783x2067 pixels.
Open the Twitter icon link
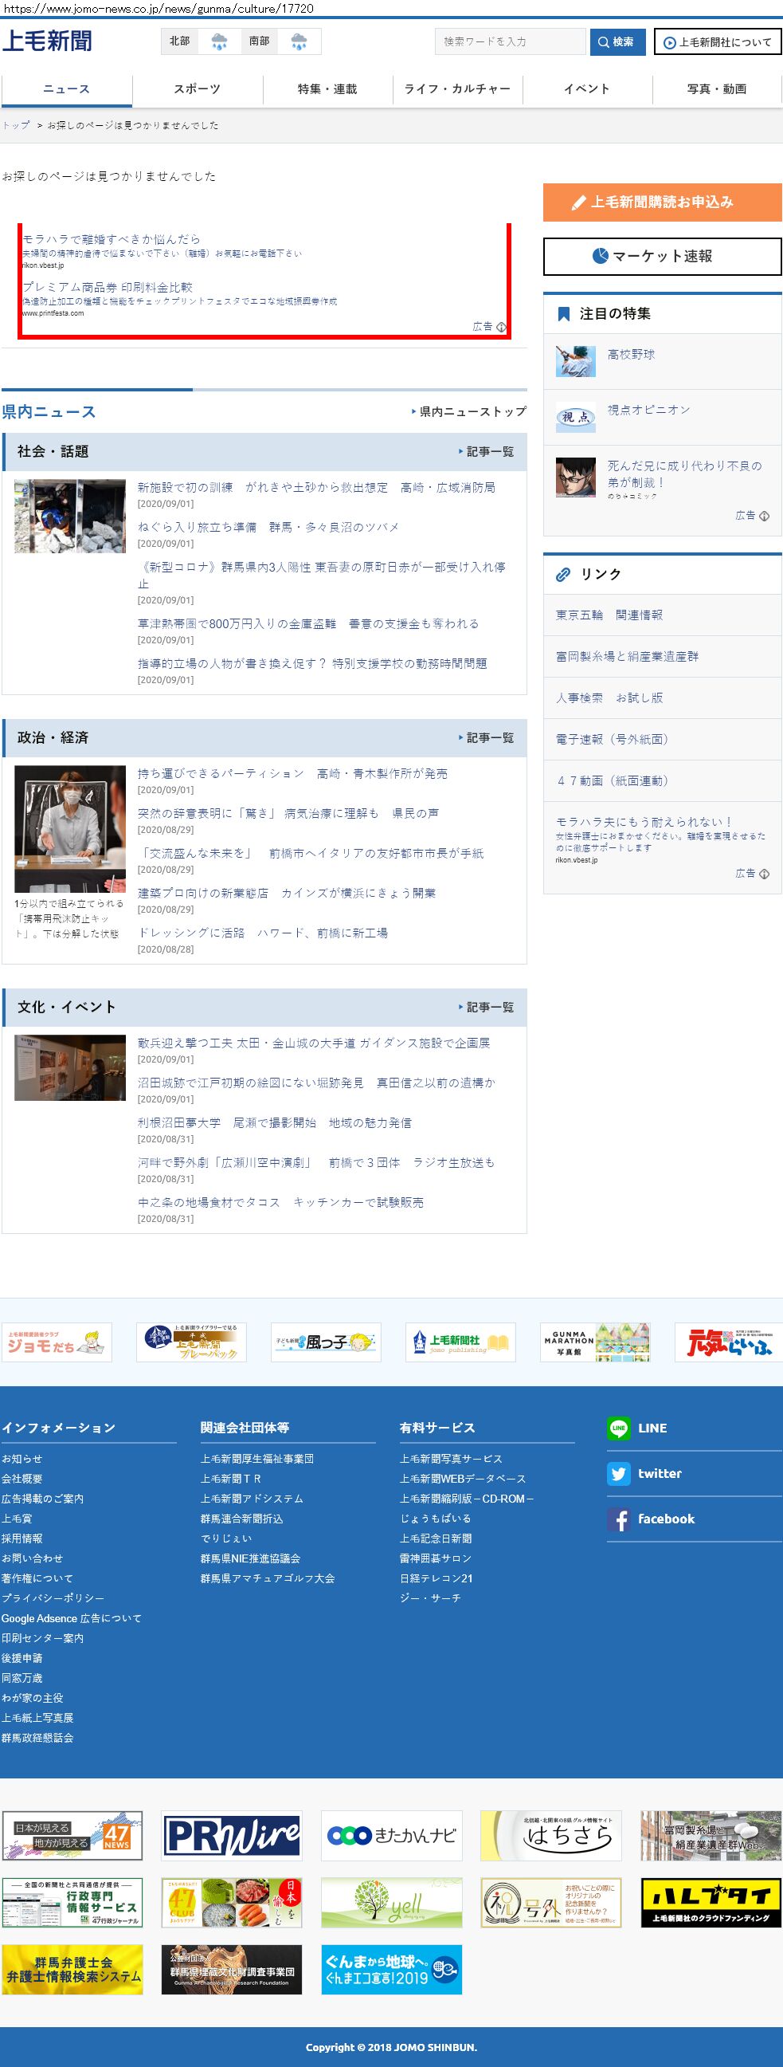coord(618,1474)
